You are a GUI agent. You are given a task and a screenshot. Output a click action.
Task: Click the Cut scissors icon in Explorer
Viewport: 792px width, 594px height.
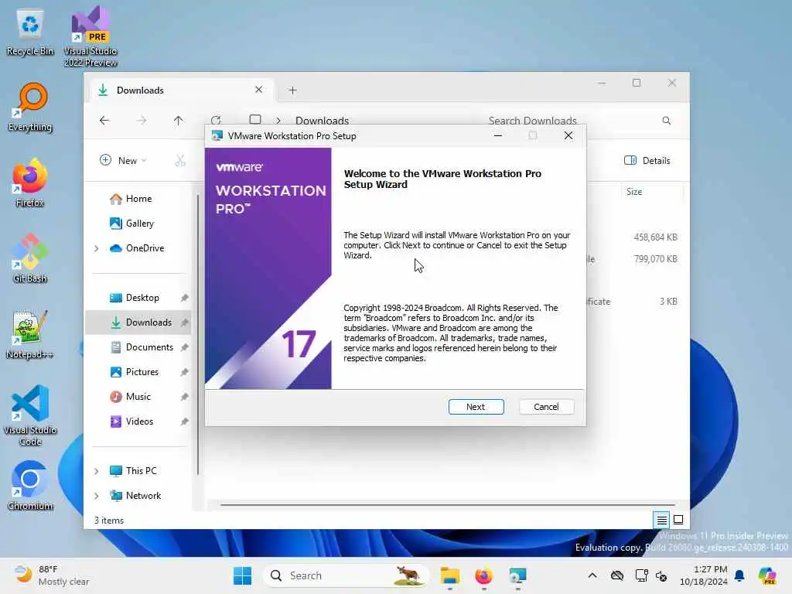tap(180, 161)
